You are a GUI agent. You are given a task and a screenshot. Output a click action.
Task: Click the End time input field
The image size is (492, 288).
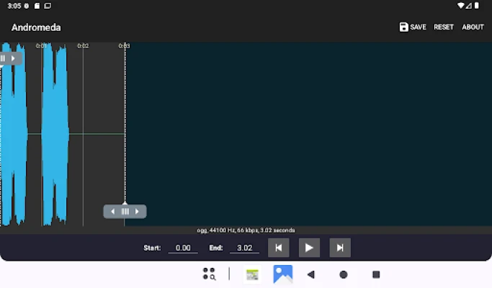pyautogui.click(x=244, y=248)
